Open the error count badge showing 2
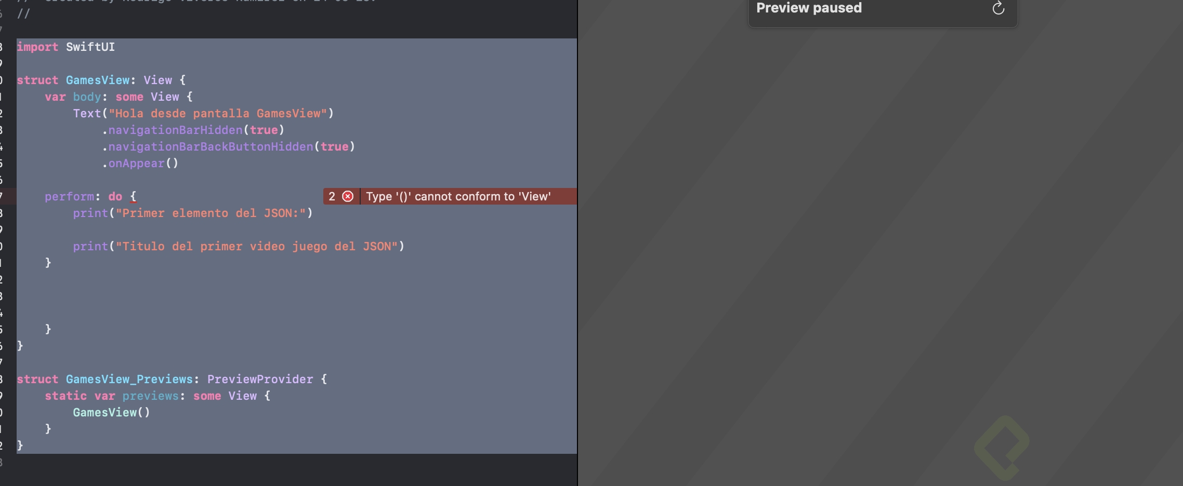Image resolution: width=1183 pixels, height=486 pixels. tap(332, 196)
